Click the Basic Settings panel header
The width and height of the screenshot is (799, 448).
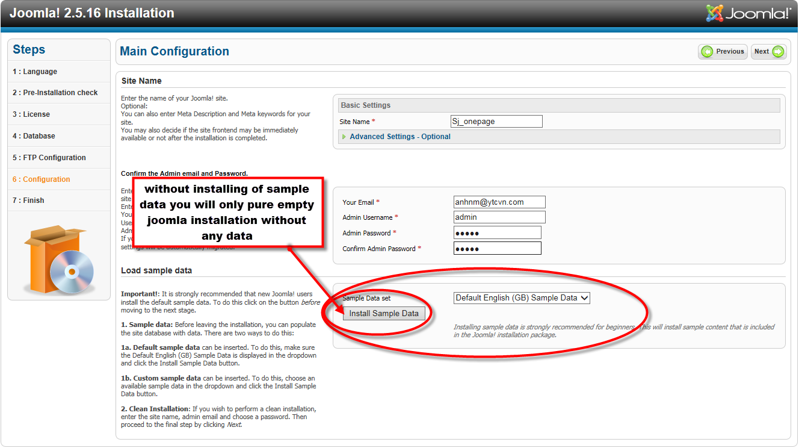pyautogui.click(x=560, y=105)
